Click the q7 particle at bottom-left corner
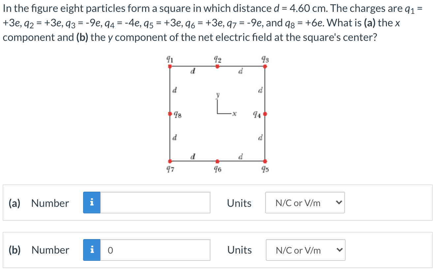Screen dimensions: 436x274 170,161
